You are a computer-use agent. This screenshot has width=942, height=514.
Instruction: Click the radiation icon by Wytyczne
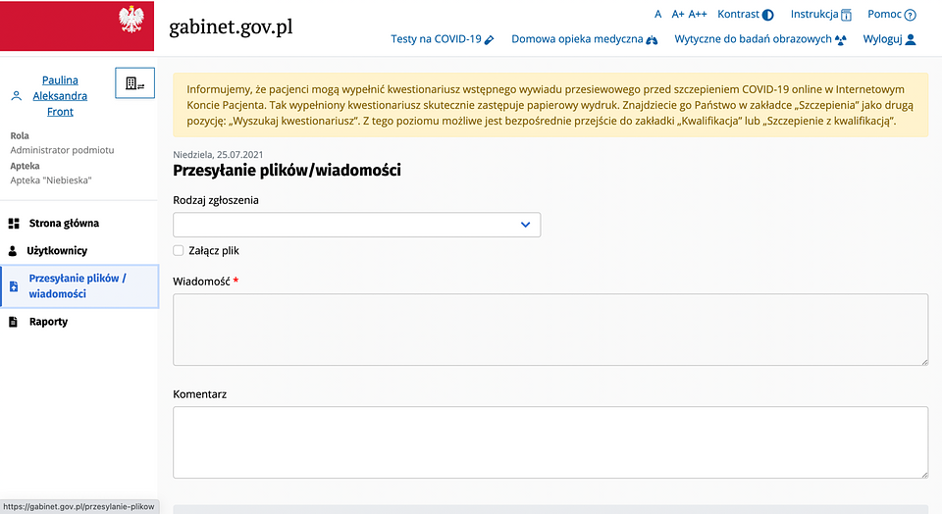841,39
